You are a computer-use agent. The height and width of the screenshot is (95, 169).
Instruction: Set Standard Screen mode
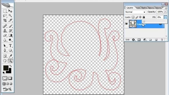click(4, 84)
